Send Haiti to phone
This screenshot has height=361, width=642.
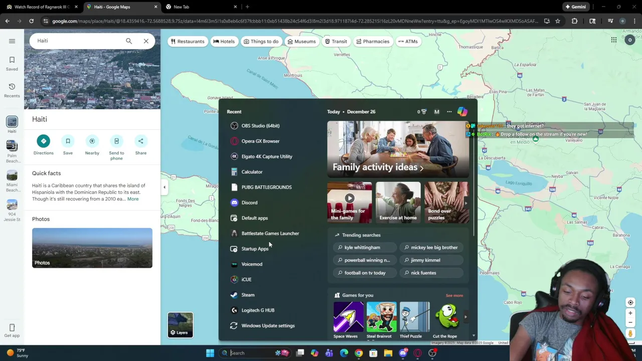click(116, 147)
